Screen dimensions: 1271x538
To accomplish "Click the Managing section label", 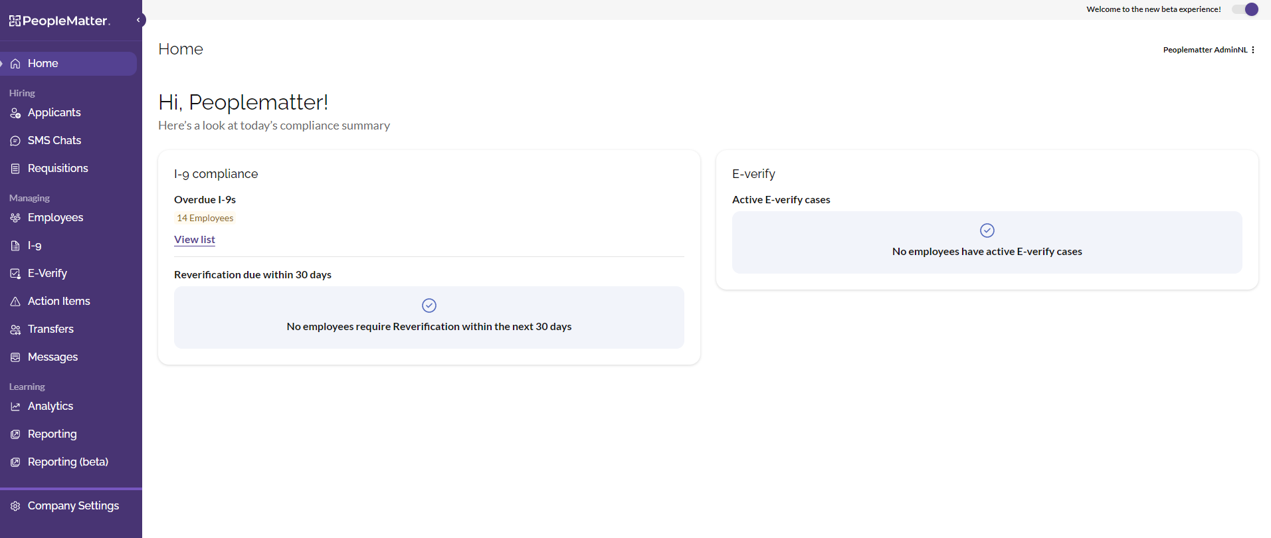I will tap(29, 198).
